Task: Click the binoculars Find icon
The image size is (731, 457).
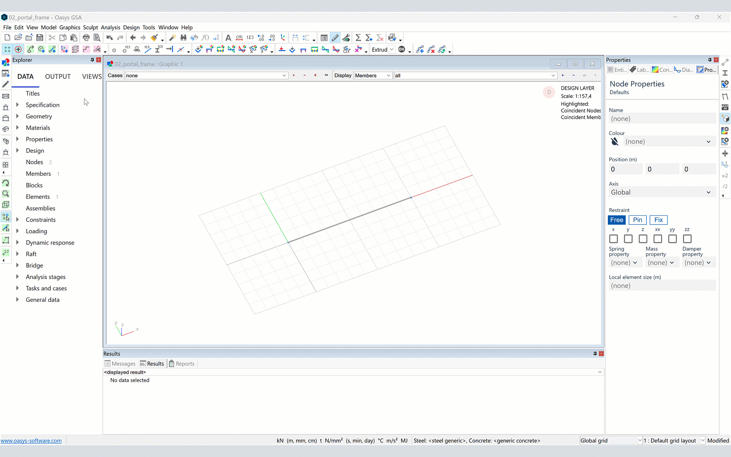Action: click(x=183, y=38)
